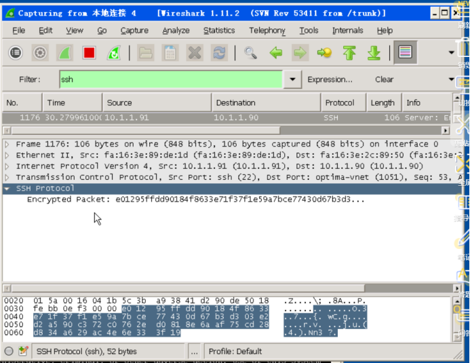Sort by the Source column header
This screenshot has width=470, height=363.
[x=157, y=103]
